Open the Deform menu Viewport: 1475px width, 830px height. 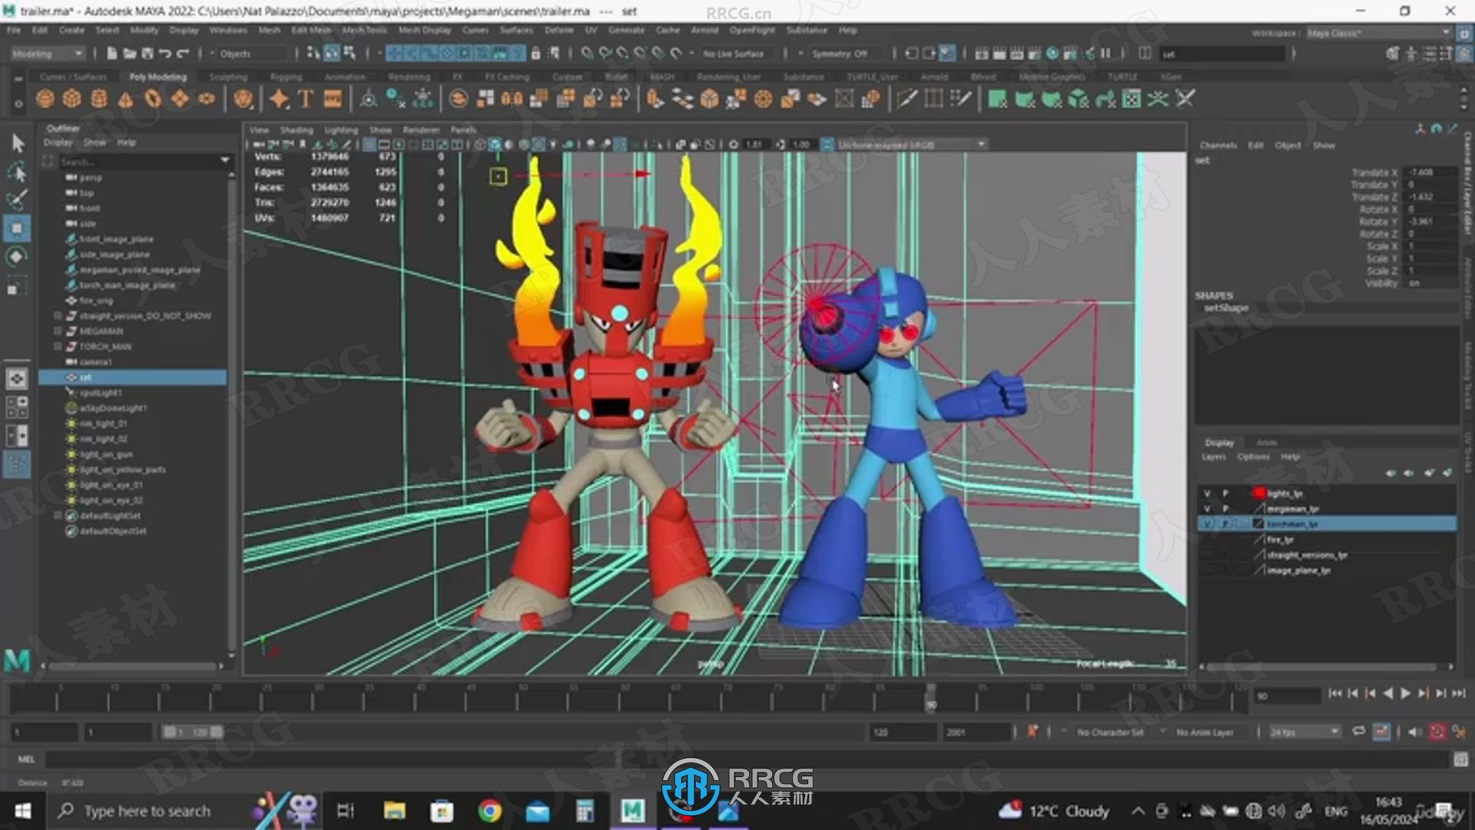(x=559, y=30)
